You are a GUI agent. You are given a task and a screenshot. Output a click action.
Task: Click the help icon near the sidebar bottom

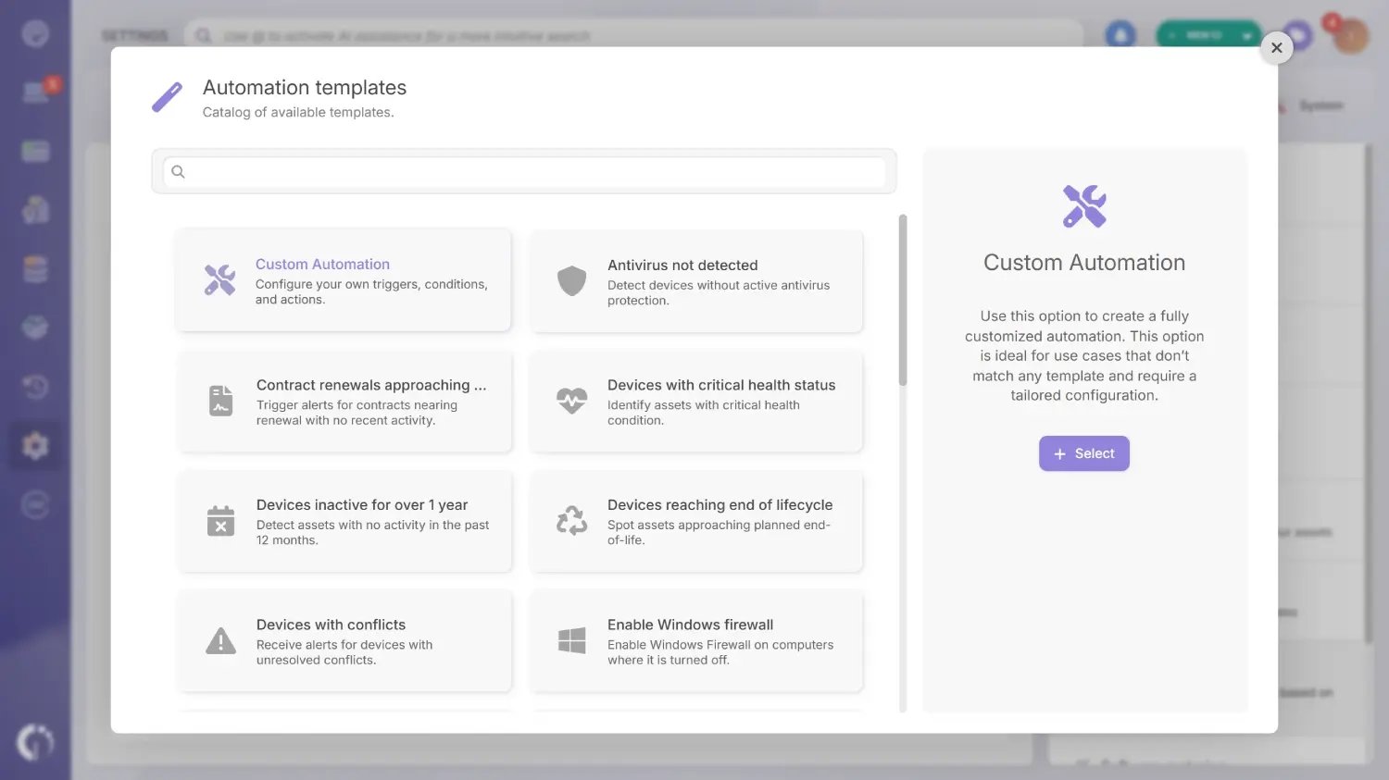tap(35, 504)
